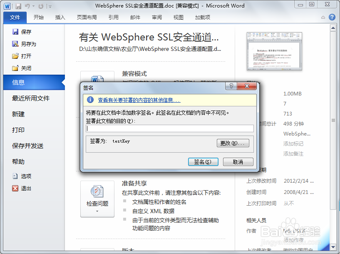Open the Help question mark icon
Image resolution: width=340 pixels, height=254 pixels.
331,18
